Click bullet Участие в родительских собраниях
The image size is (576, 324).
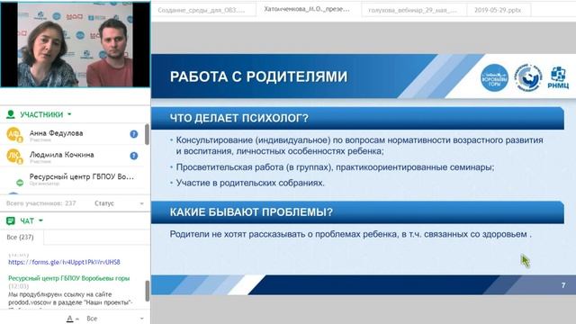[247, 183]
